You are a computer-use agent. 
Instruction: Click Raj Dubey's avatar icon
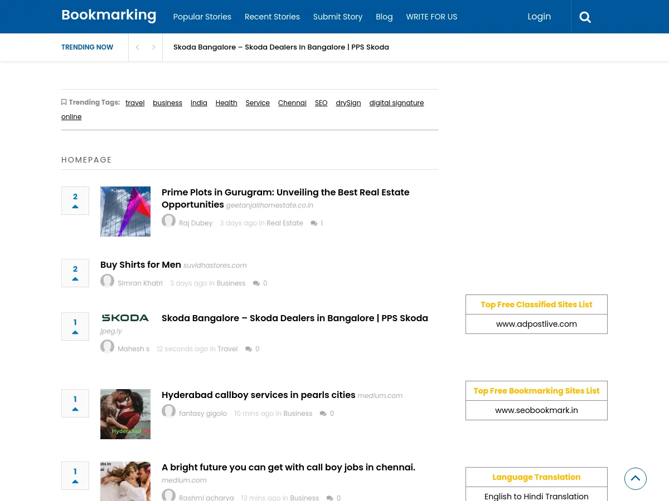168,220
